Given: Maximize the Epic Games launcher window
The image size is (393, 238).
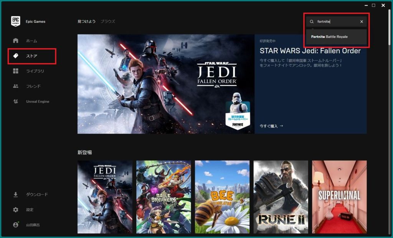Looking at the screenshot, I should (x=373, y=5).
